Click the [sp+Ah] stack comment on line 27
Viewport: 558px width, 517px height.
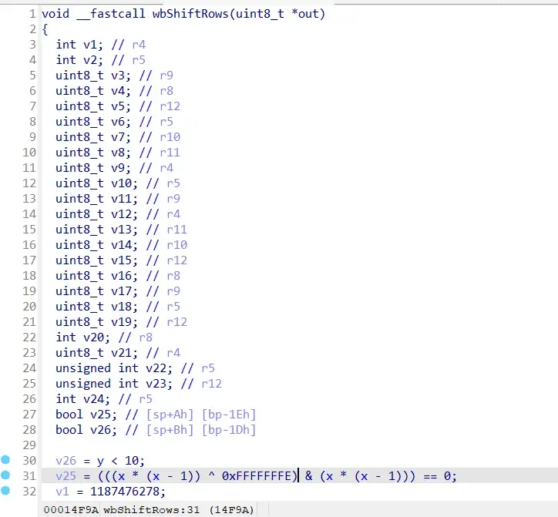(170, 415)
